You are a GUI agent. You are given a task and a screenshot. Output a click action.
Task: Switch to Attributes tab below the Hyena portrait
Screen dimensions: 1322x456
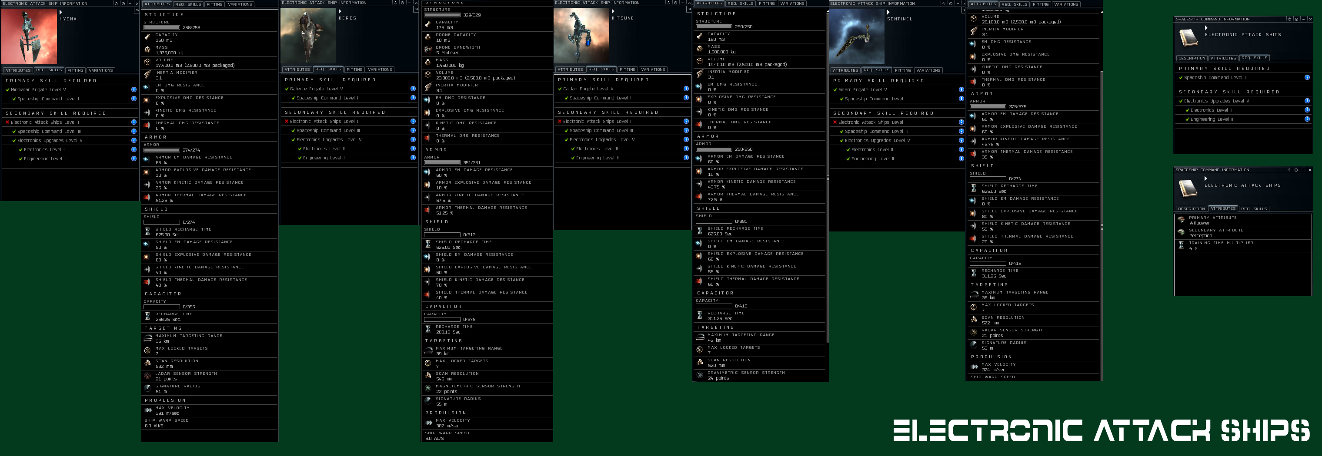(x=18, y=70)
